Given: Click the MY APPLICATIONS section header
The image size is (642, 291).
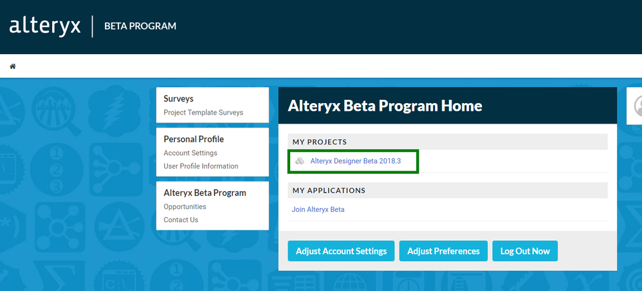Looking at the screenshot, I should (329, 191).
